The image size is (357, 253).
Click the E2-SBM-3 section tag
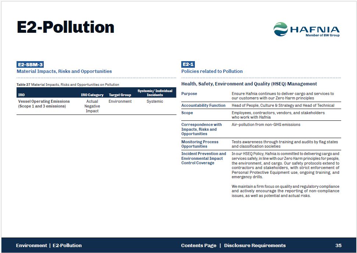(x=30, y=64)
